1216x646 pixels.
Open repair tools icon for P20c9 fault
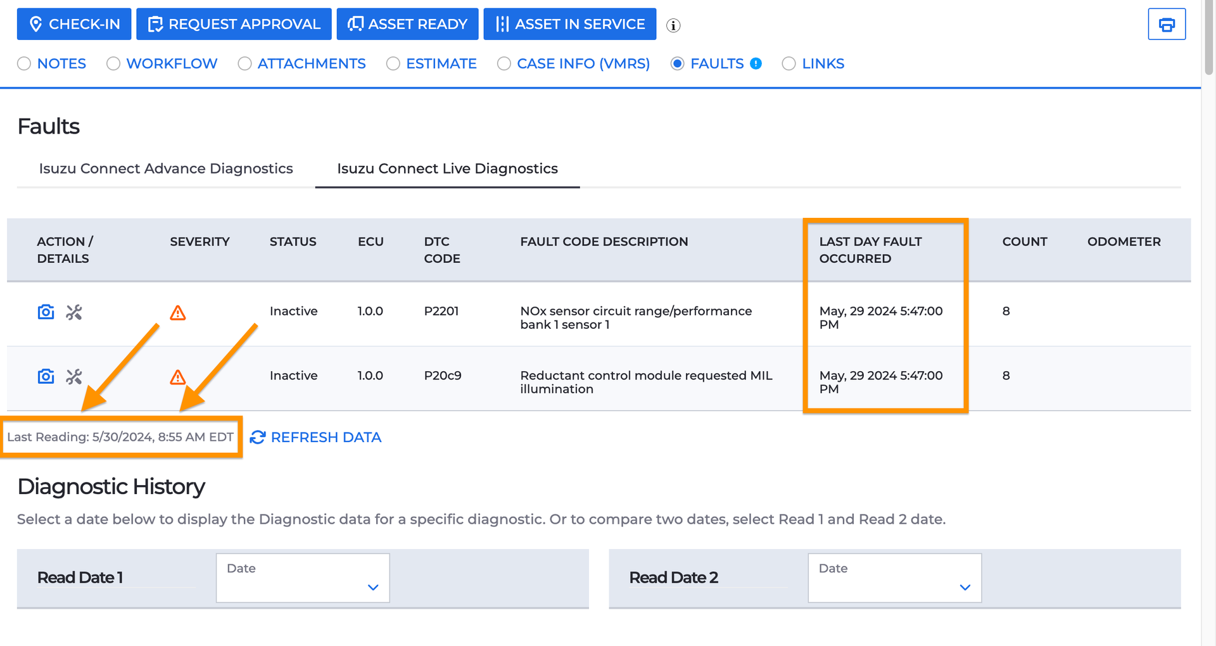pos(74,377)
